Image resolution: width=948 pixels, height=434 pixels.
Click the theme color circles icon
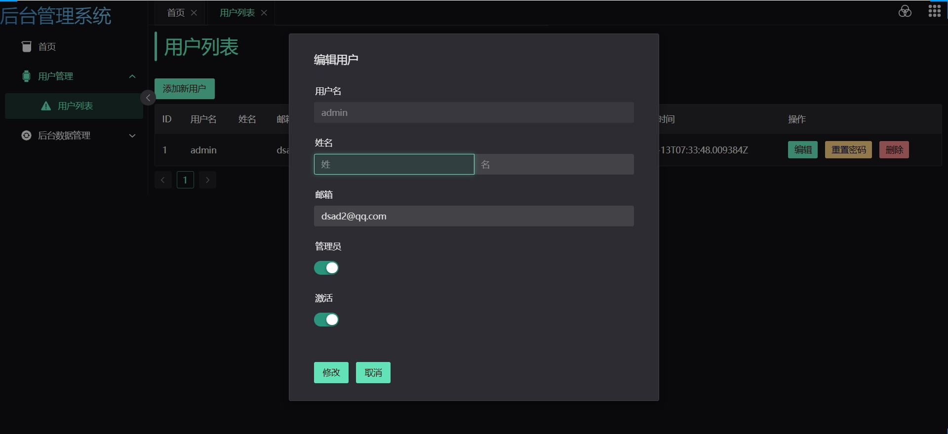[905, 11]
